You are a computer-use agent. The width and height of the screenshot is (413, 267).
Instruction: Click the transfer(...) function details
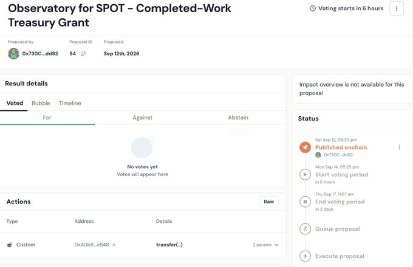tap(169, 245)
